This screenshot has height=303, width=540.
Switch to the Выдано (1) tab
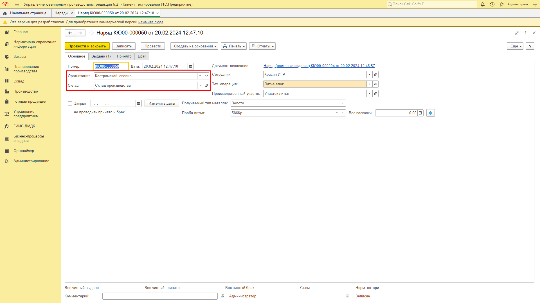point(101,56)
